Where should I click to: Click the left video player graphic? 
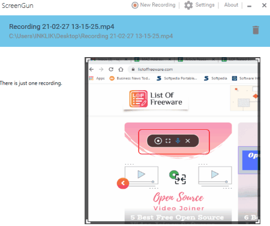[142, 175]
